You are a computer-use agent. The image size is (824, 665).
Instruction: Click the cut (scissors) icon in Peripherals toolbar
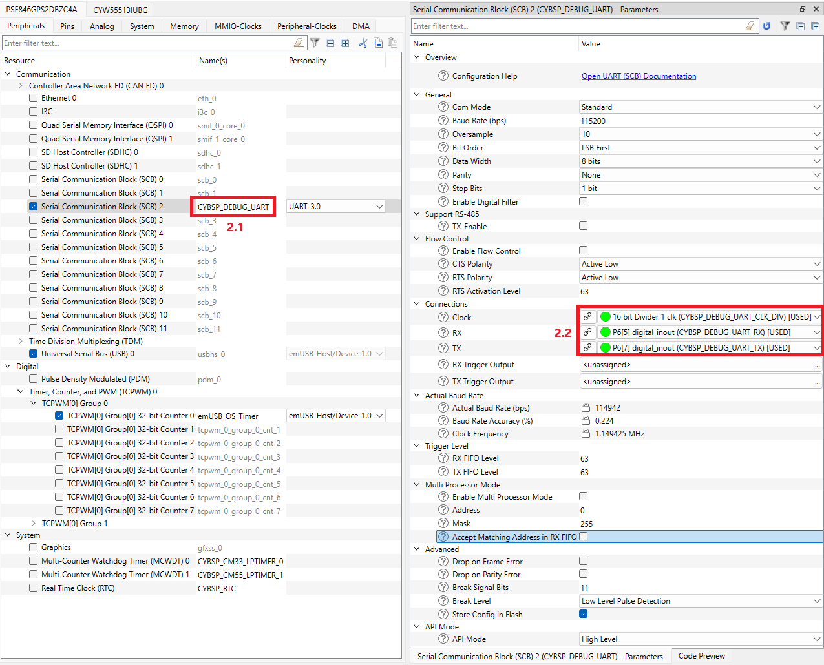click(x=363, y=43)
